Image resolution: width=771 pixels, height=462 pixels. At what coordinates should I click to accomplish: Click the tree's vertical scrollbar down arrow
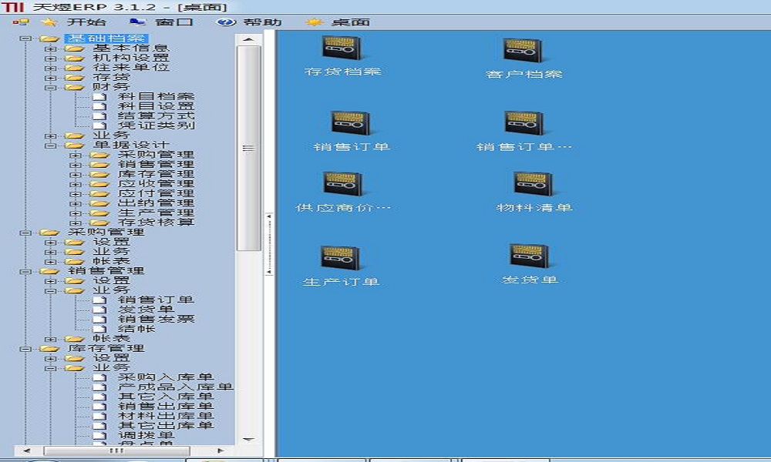tap(248, 439)
